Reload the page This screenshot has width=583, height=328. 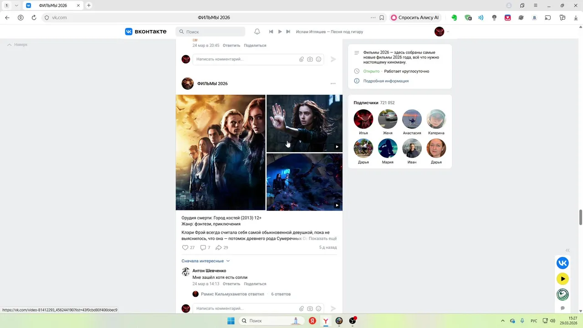(x=34, y=18)
